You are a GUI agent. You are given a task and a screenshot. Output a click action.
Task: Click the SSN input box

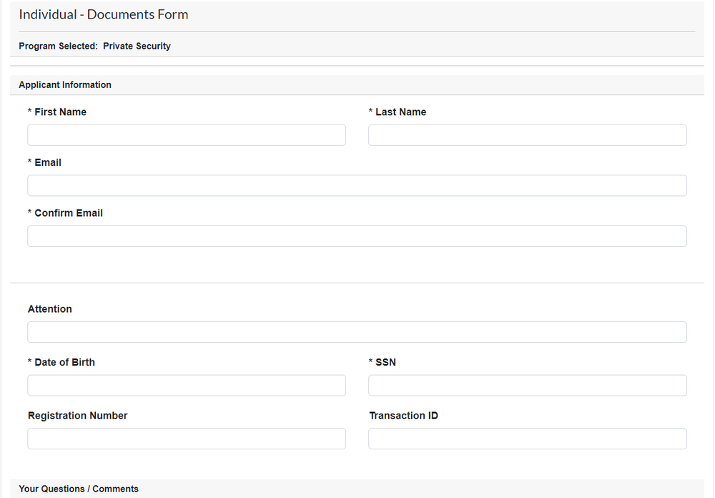[x=527, y=385]
